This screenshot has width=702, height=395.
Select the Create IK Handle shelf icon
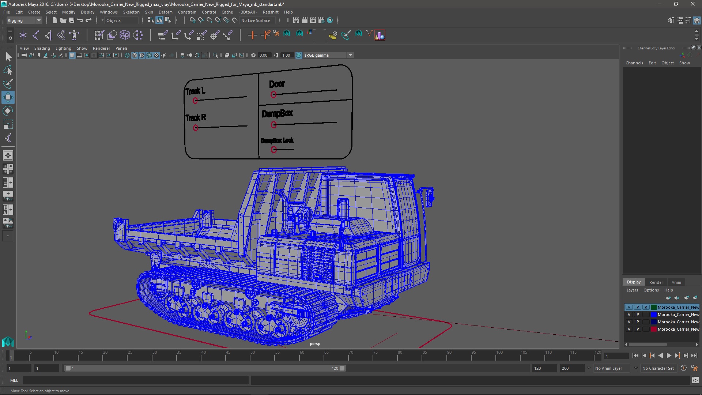pyautogui.click(x=48, y=35)
